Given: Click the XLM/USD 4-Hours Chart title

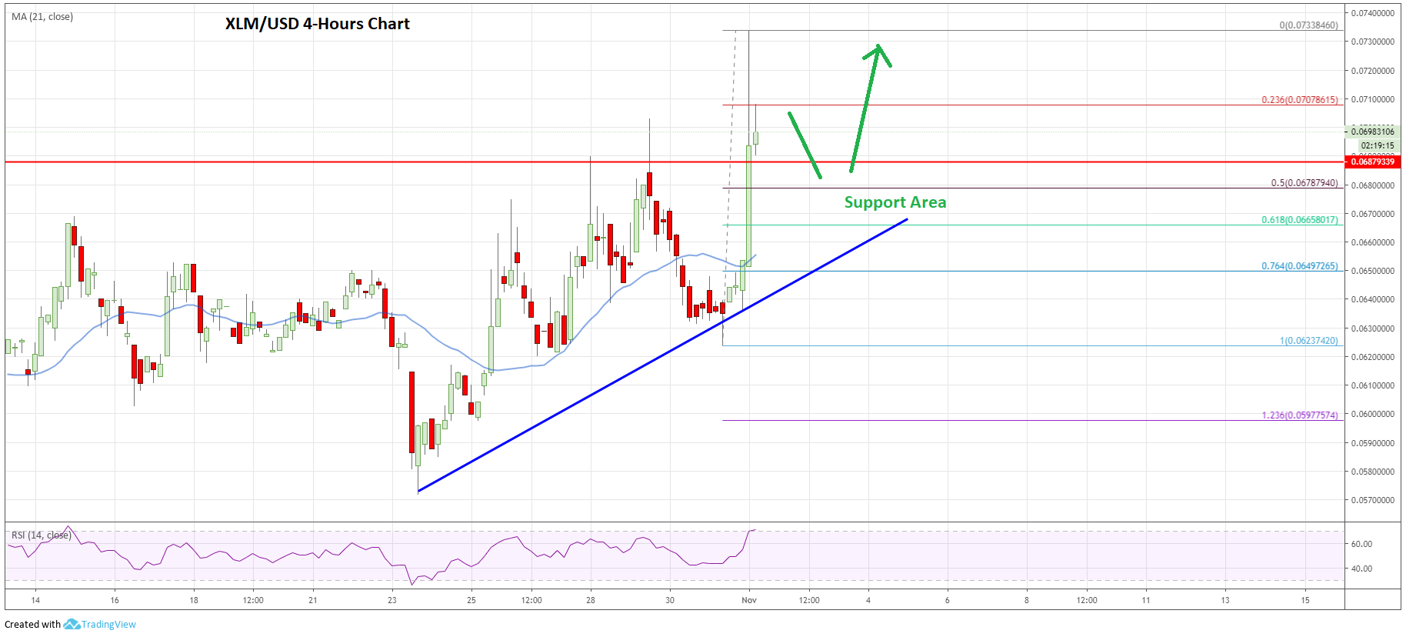Looking at the screenshot, I should tap(317, 24).
